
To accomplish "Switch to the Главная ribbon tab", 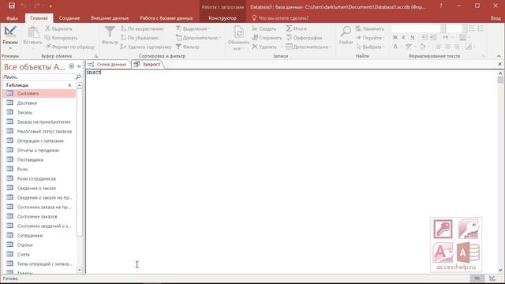I will point(39,18).
